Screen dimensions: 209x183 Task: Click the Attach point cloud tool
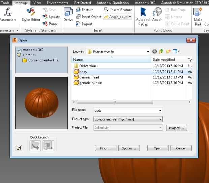tap(157, 14)
